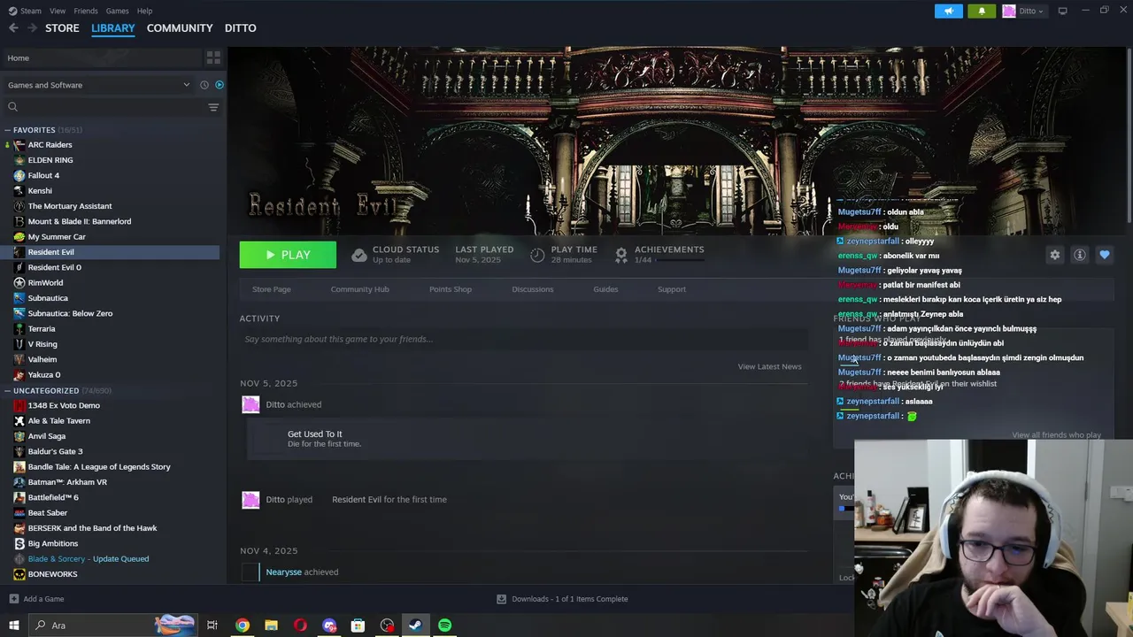
Task: Click the RimWorld game icon
Action: tap(19, 283)
